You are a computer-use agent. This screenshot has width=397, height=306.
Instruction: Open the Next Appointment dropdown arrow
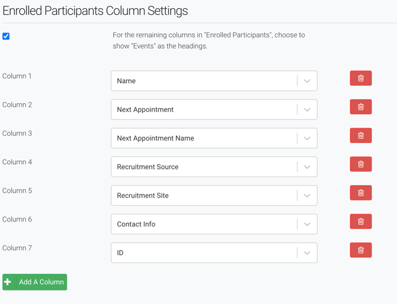click(307, 110)
